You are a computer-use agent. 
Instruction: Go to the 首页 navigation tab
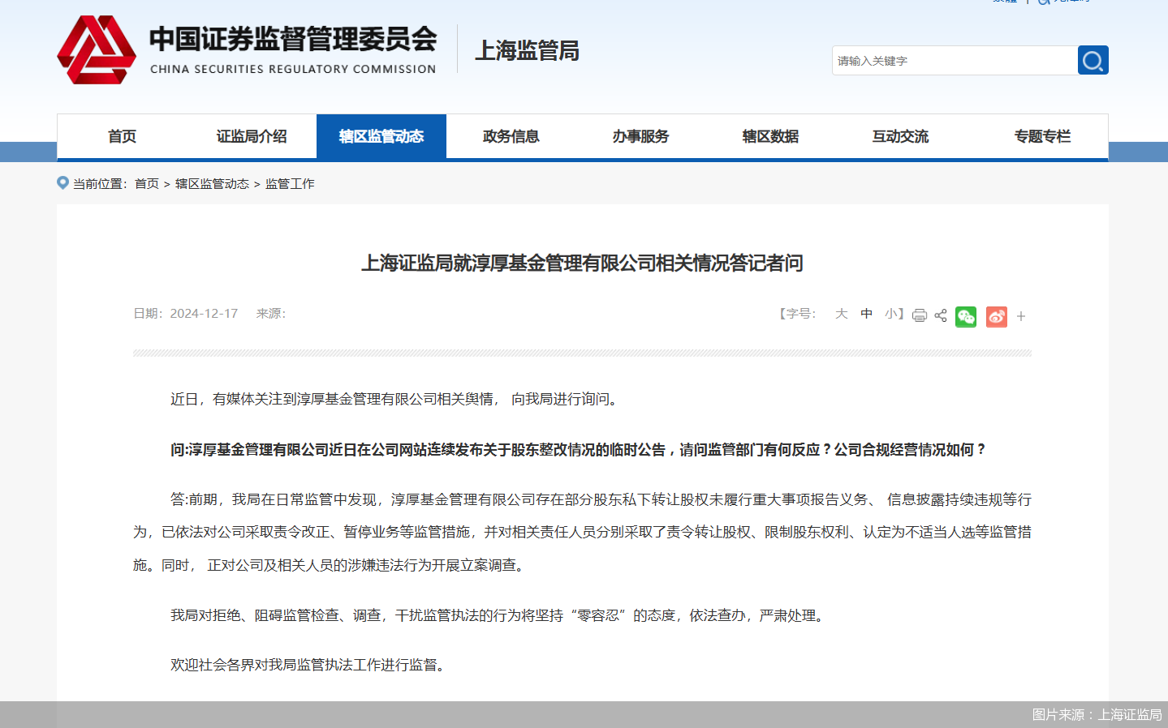[122, 136]
